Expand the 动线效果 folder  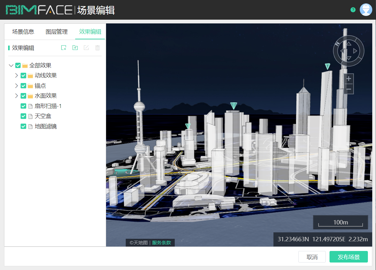16,75
